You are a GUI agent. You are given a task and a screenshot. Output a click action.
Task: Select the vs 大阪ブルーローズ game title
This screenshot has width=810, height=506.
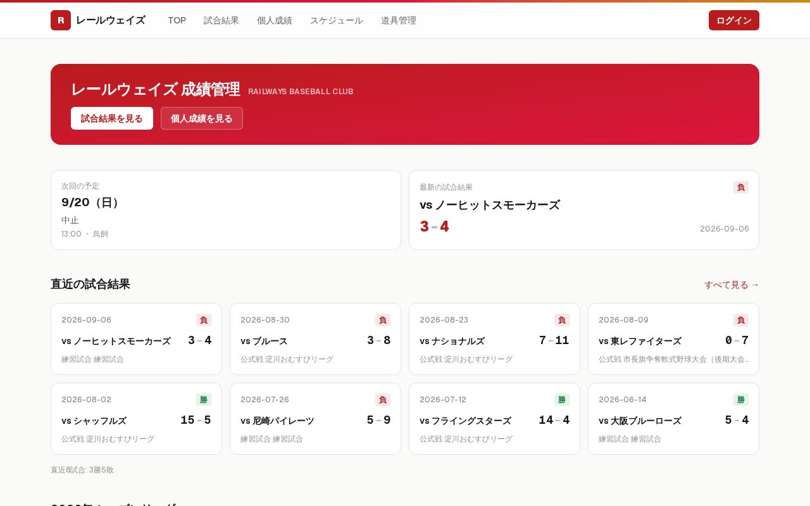click(x=640, y=421)
